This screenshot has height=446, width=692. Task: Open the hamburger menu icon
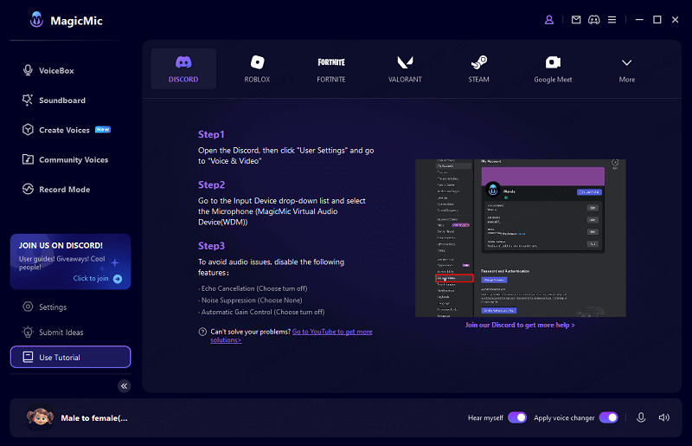pos(612,20)
